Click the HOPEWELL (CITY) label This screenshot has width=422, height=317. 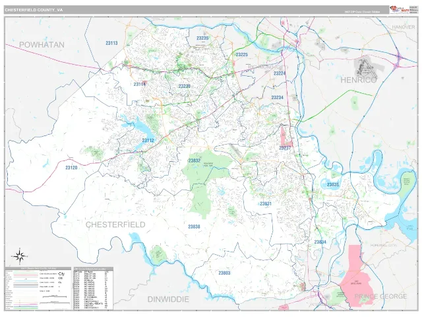384,245
